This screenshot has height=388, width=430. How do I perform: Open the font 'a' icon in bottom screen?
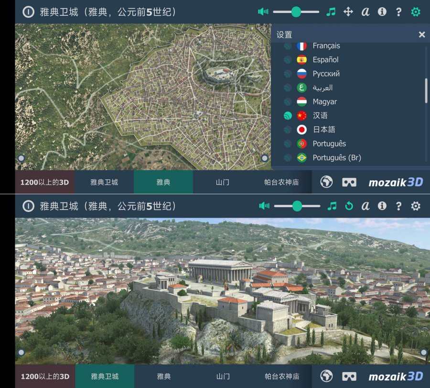click(x=365, y=206)
